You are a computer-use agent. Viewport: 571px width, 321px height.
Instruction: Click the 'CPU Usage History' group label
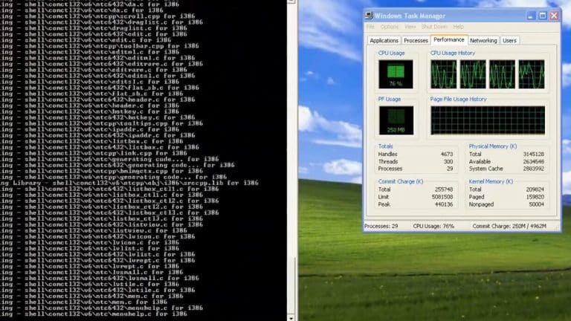click(x=453, y=53)
